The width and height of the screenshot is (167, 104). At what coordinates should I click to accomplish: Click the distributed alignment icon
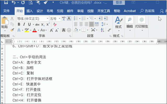click(97, 24)
